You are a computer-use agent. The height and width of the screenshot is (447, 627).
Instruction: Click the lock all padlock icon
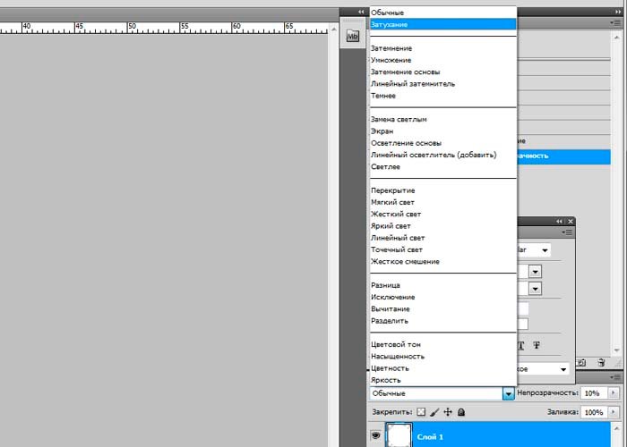tap(461, 412)
